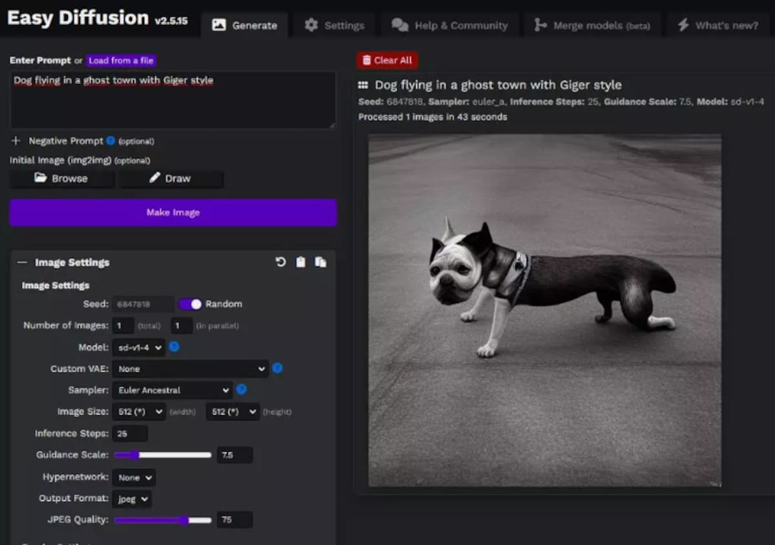This screenshot has width=775, height=545.
Task: Open the Hypernetwork dropdown
Action: coord(134,477)
